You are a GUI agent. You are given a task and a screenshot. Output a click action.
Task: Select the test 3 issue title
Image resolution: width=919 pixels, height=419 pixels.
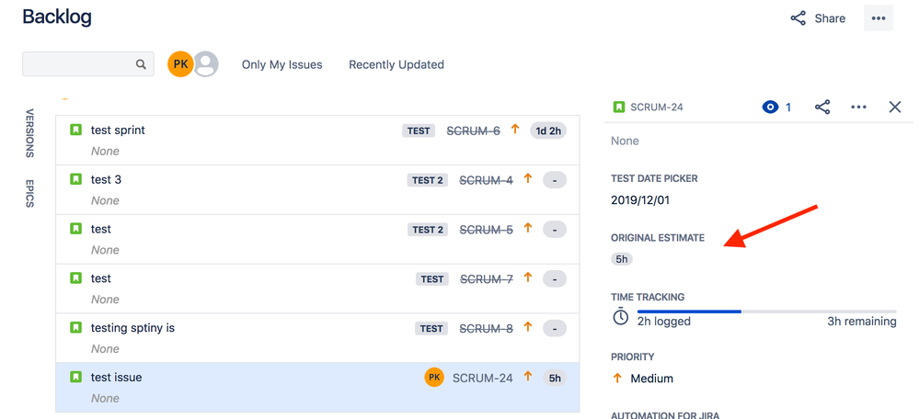pos(106,180)
